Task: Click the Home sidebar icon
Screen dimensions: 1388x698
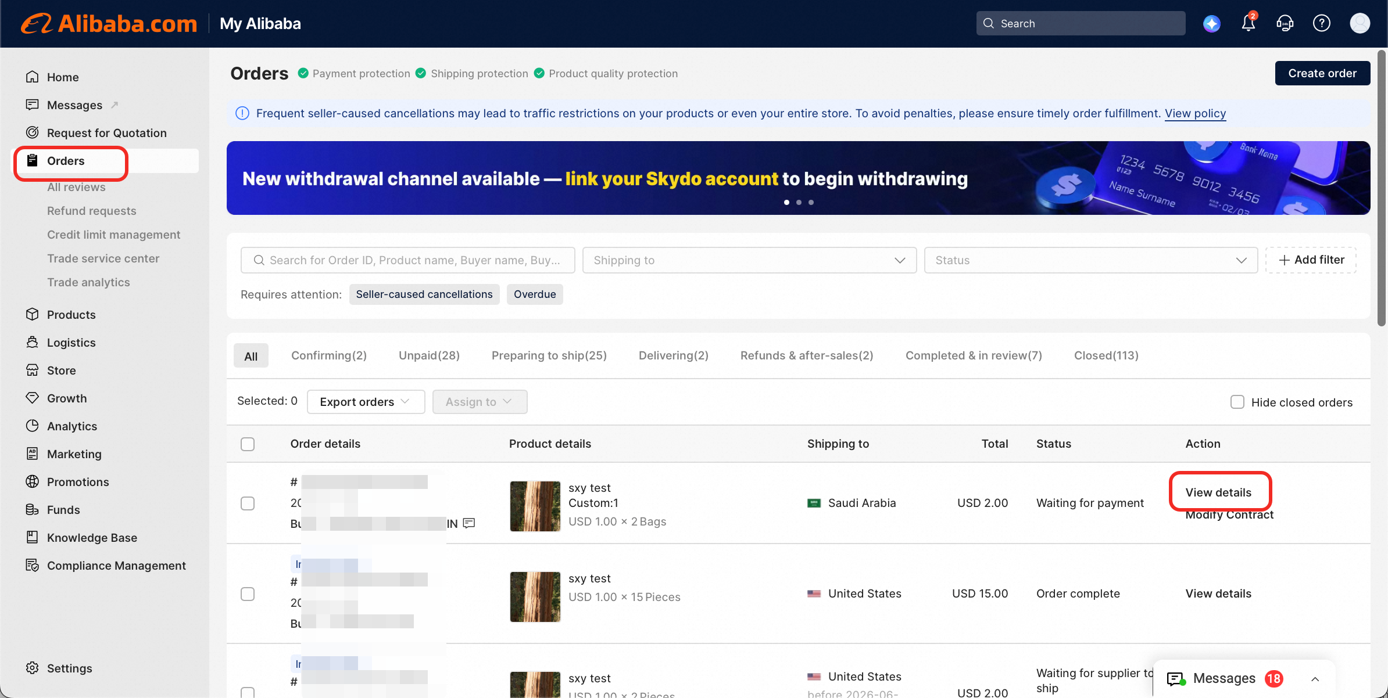Action: point(33,77)
